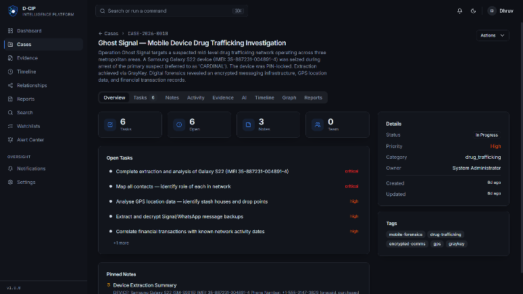Open the Dashboard sidebar icon
Image resolution: width=523 pixels, height=294 pixels.
coord(10,30)
